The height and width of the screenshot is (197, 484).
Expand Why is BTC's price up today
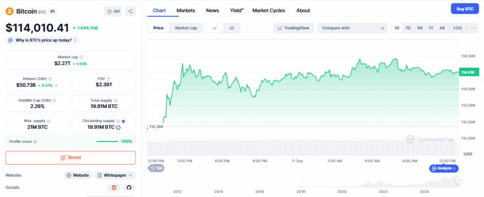[43, 41]
